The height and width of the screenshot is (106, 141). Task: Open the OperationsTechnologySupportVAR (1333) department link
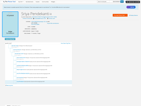click(44, 17)
